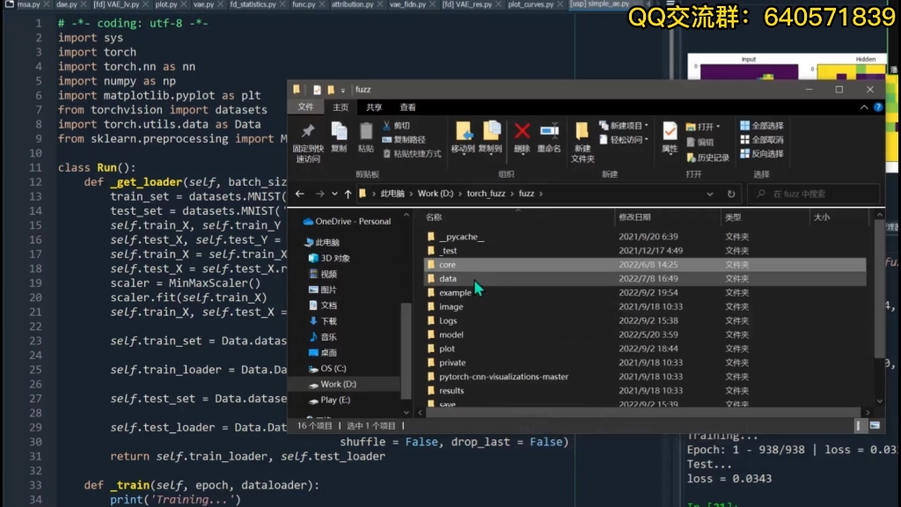This screenshot has width=901, height=507.
Task: Show History (历史记录)
Action: [x=707, y=158]
